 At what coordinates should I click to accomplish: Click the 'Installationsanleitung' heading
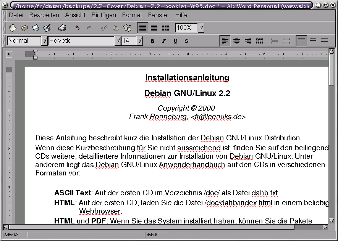pos(187,78)
